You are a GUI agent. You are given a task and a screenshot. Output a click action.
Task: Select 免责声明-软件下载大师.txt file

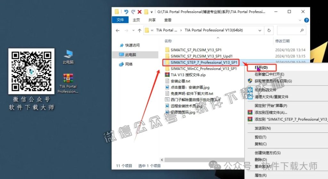(192, 93)
